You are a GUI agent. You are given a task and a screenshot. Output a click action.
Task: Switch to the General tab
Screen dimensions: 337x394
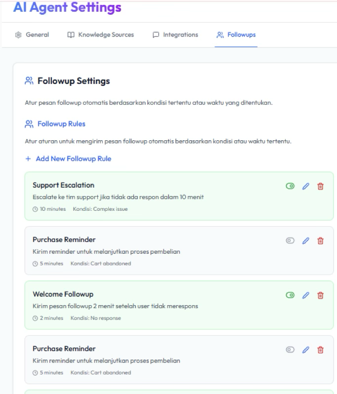pyautogui.click(x=32, y=35)
